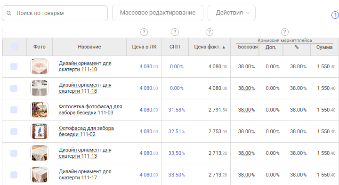Viewport: 339px width, 185px height.
Task: Click the magnifier icon in search field
Action: tap(9, 13)
